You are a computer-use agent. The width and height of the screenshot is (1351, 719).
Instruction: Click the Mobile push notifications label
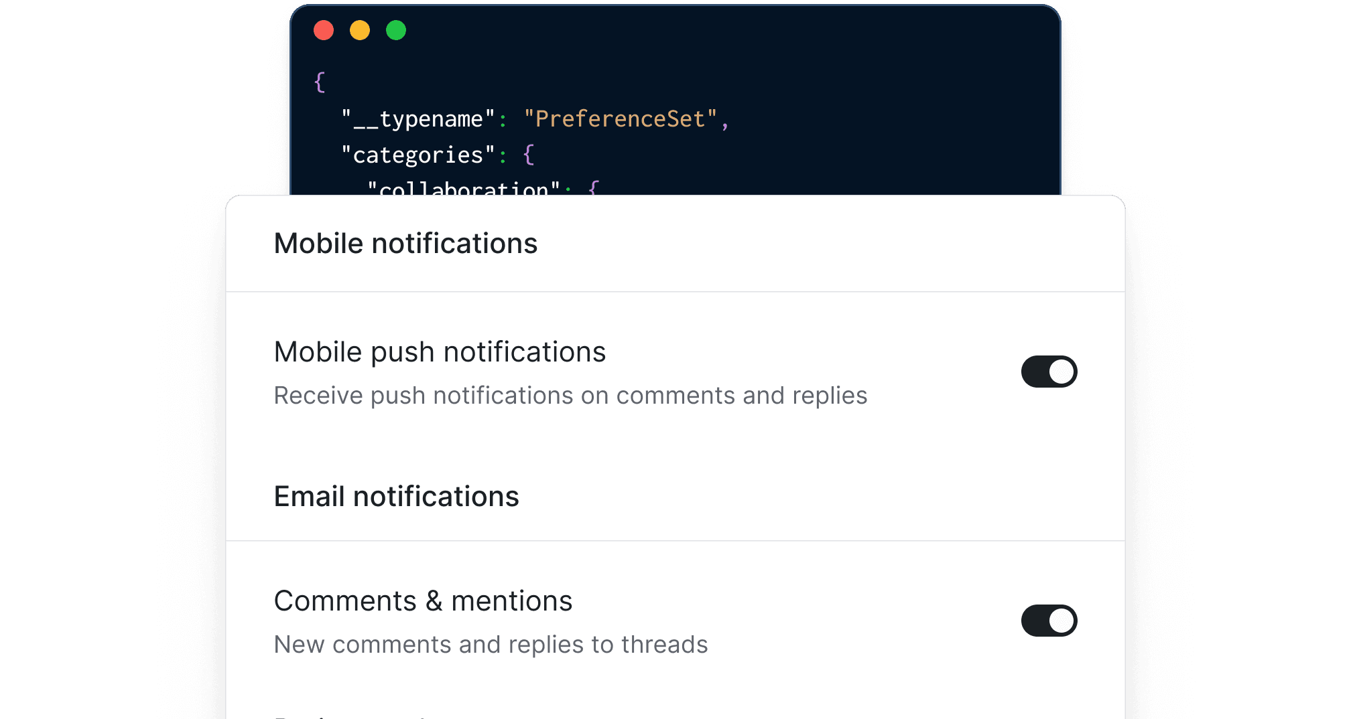[x=440, y=351]
